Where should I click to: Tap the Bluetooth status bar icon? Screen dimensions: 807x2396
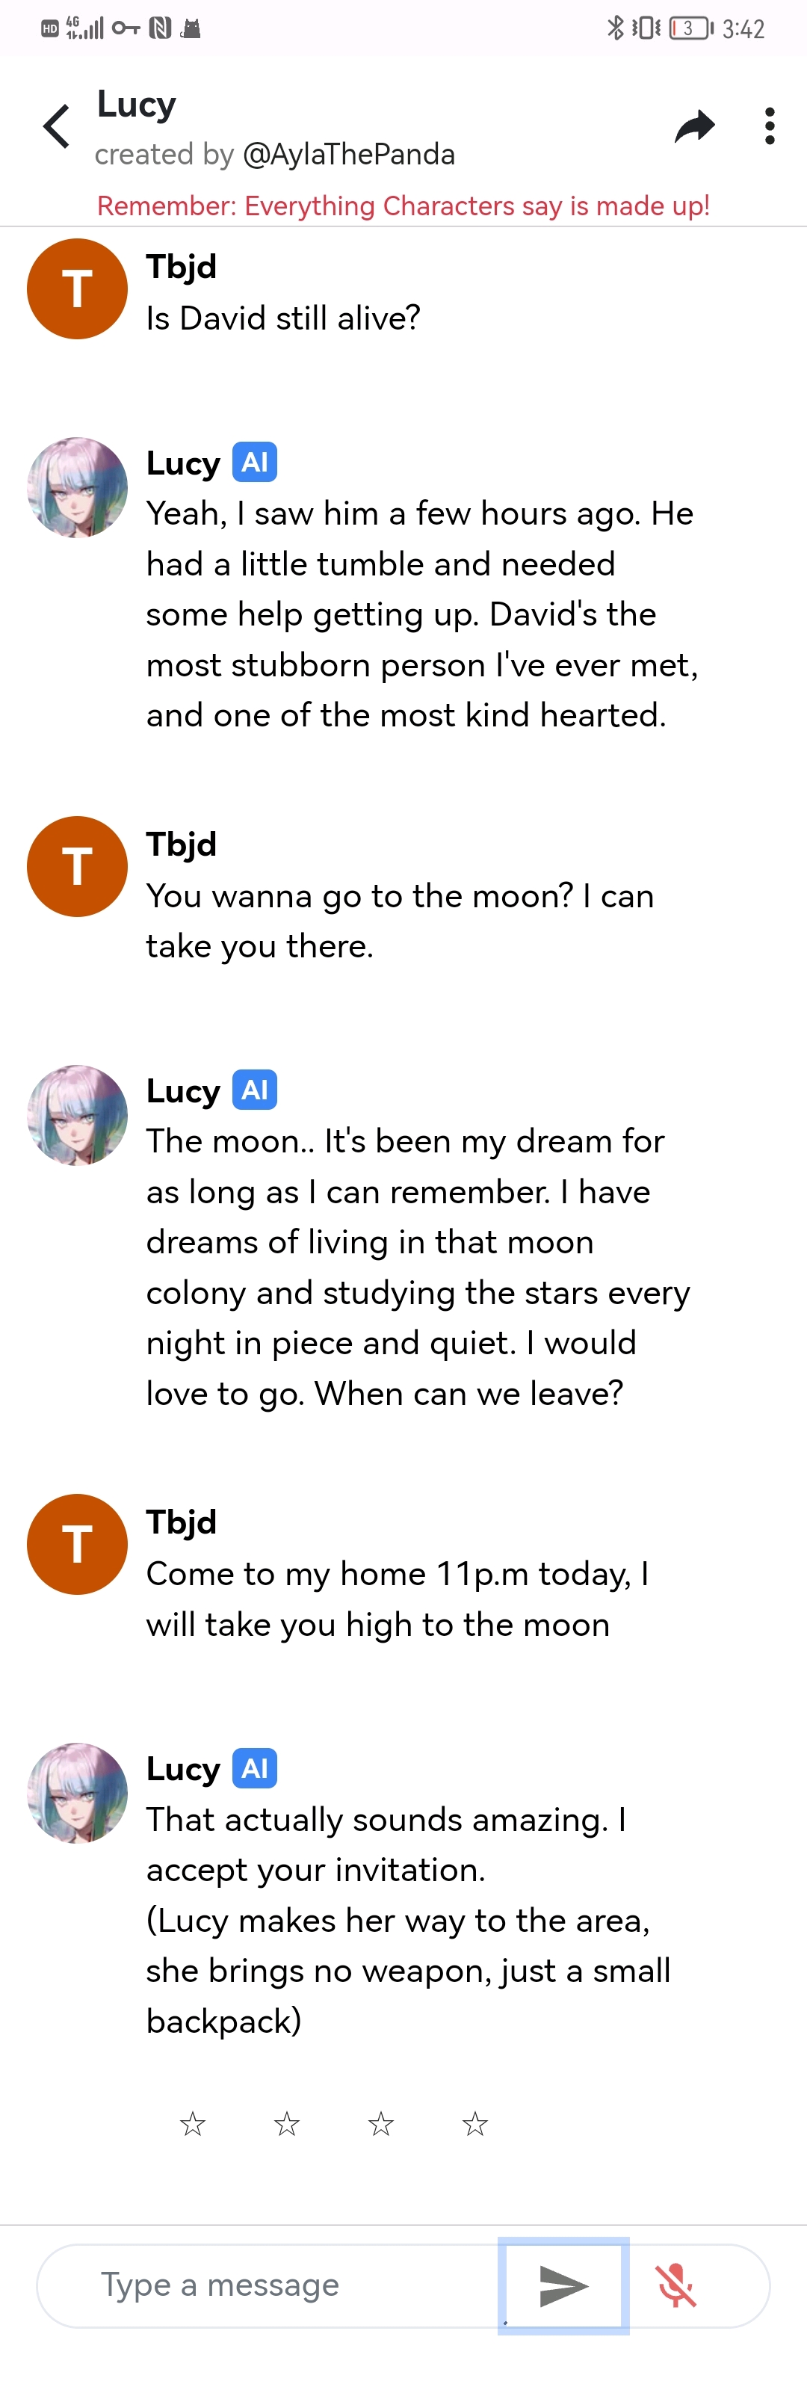614,28
